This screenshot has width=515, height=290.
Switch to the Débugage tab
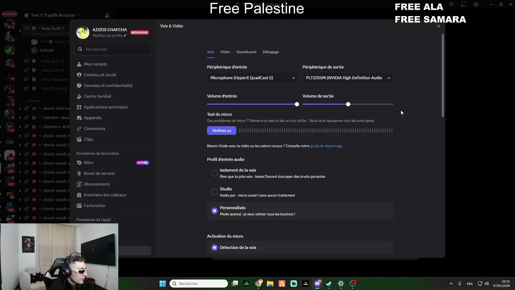pos(271,52)
